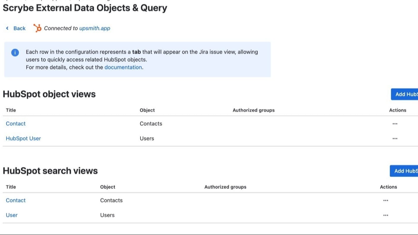Viewport: 418px width, 235px height.
Task: Click the 'Connected to' status text
Action: [x=61, y=28]
